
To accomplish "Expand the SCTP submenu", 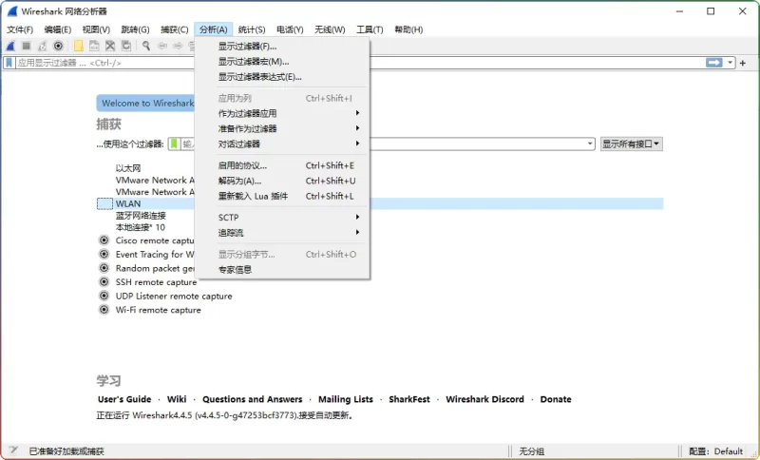I will [x=282, y=217].
